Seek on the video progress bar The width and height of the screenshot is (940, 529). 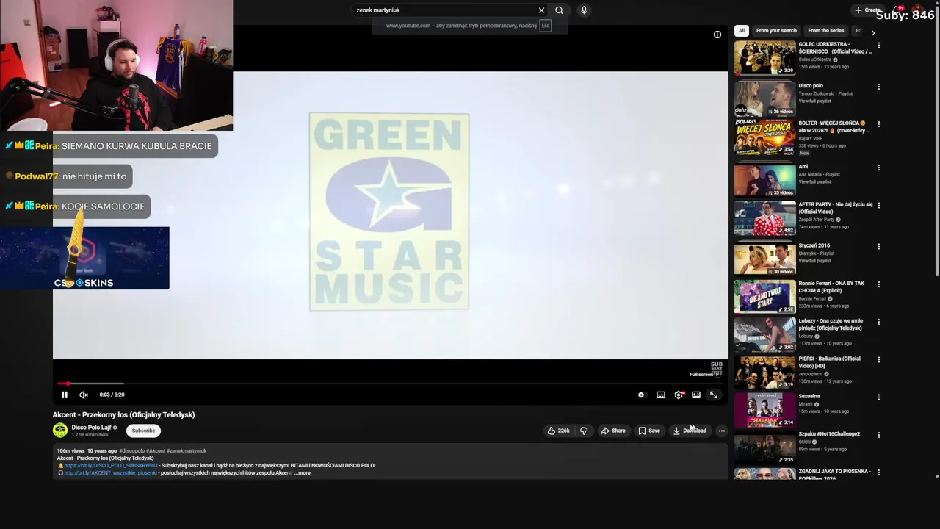(x=390, y=384)
